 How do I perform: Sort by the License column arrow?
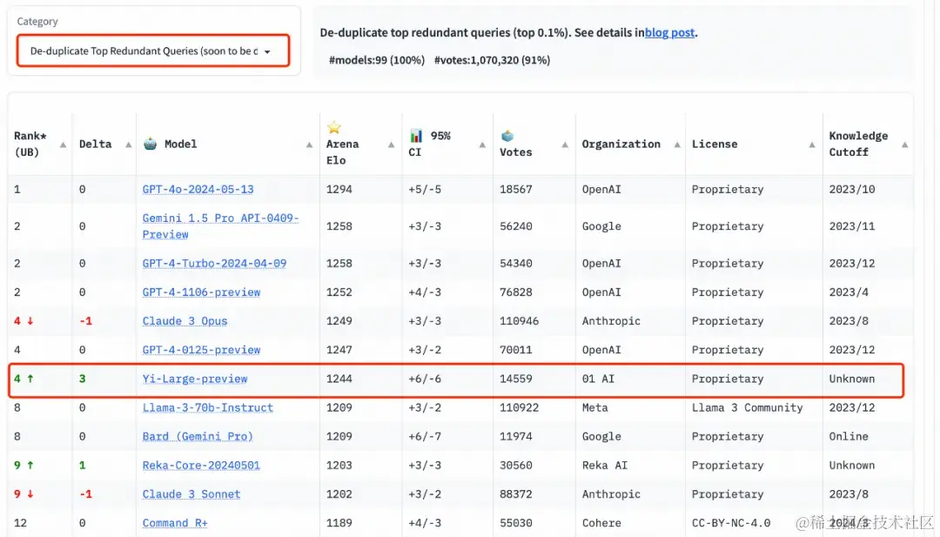click(812, 145)
